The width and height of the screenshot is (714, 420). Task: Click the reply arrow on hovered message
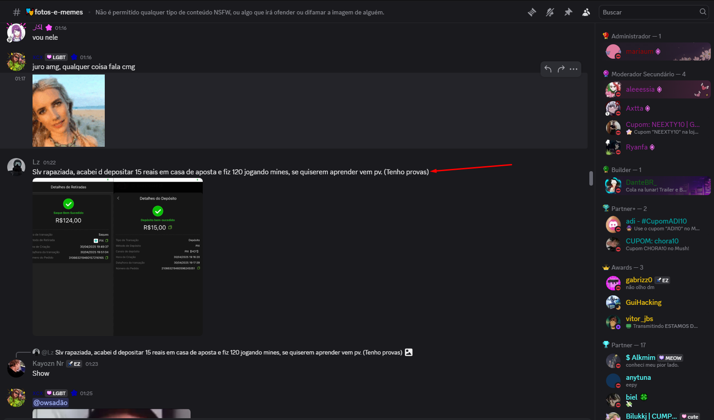[548, 69]
